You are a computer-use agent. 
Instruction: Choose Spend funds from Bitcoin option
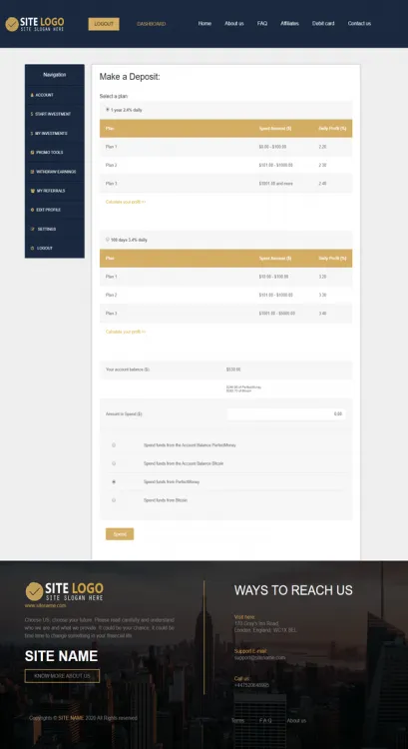(x=114, y=500)
